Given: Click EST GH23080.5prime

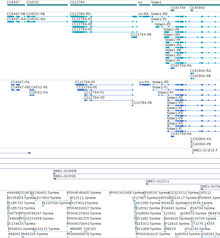Looking at the screenshot, I should click(147, 203).
